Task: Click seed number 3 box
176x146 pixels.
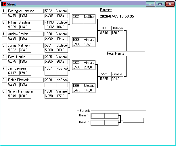Action: [4, 80]
